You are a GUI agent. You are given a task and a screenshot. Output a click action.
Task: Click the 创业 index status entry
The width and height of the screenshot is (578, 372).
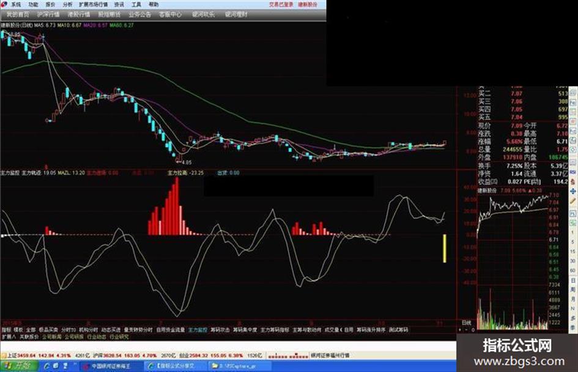point(220,356)
